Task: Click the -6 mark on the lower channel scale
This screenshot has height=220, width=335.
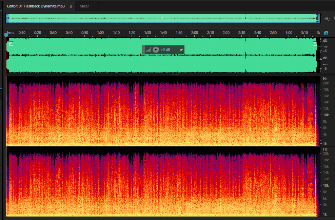Action: [325, 68]
